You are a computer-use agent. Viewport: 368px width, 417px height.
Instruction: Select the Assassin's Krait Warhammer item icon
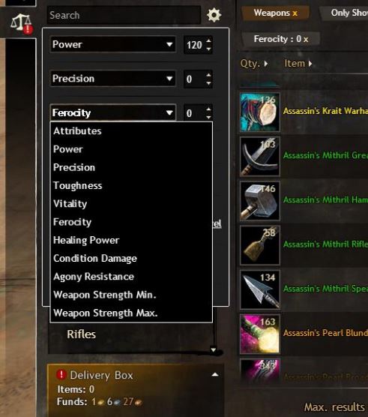[x=259, y=112]
